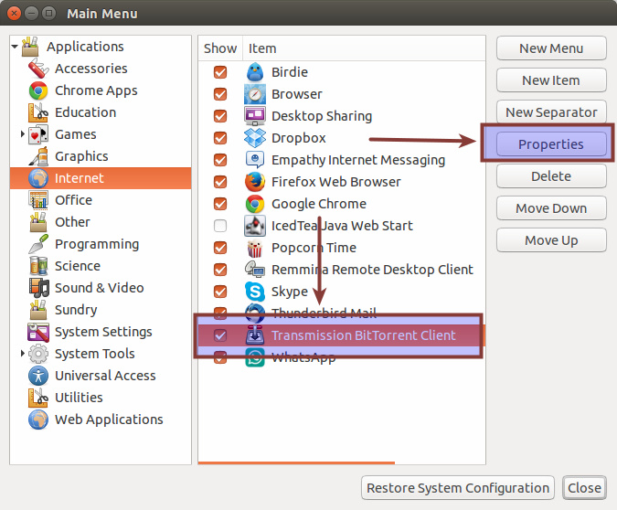Screen dimensions: 617x510
Task: Click the Dropbox icon in the list
Action: click(255, 138)
